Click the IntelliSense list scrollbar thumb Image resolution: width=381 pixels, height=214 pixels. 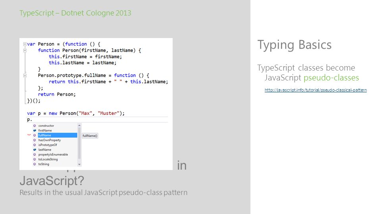(x=79, y=143)
